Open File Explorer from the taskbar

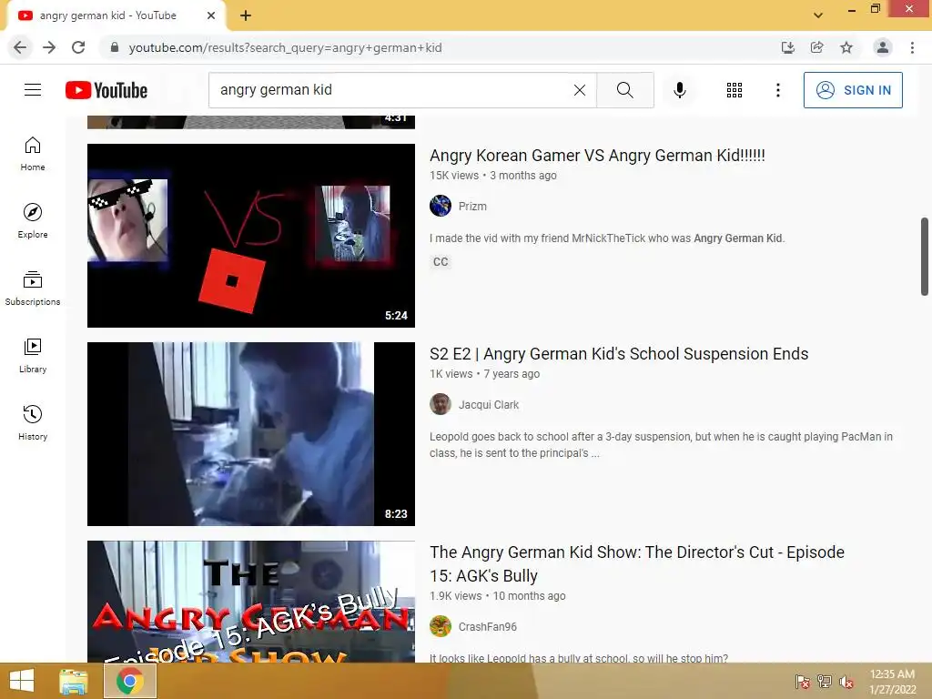point(74,681)
